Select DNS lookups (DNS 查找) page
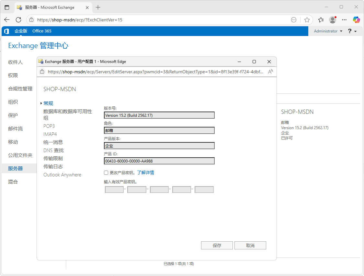Viewport: 364px width, 276px height. tap(53, 150)
